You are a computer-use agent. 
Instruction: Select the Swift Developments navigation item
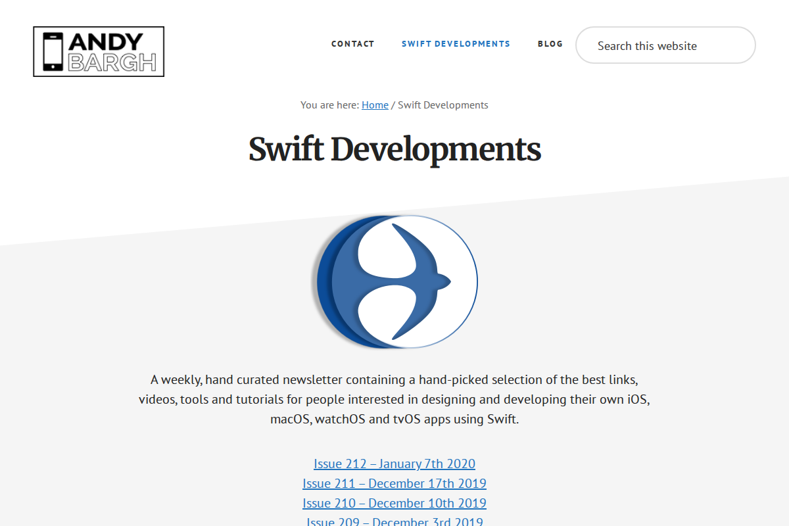456,44
